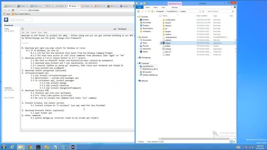Launch Internet Explorer from taskbar
Image resolution: width=267 pixels, height=150 pixels.
click(12, 147)
